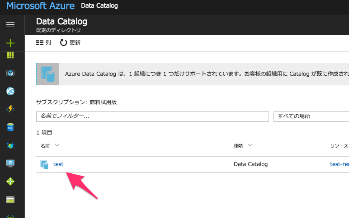The image size is (349, 218).
Task: Click the green plus create resource icon
Action: click(x=10, y=43)
